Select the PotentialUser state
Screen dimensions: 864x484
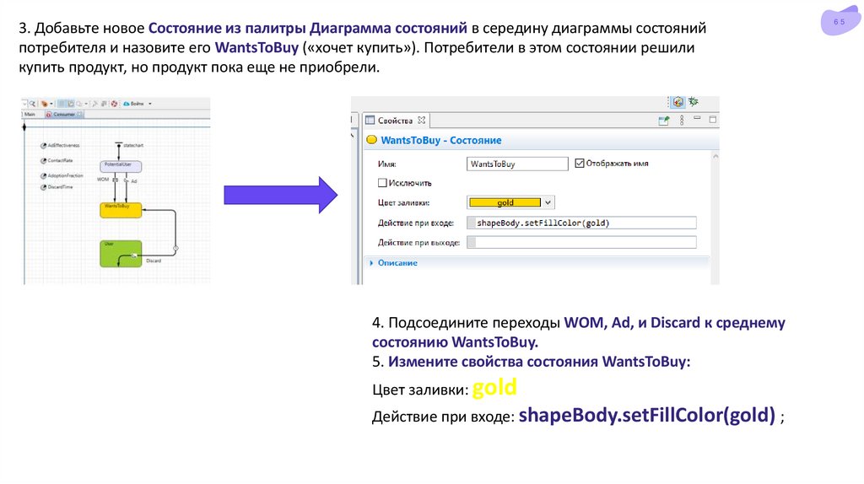pos(121,166)
